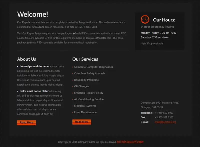Click the About Us heading
This screenshot has width=200, height=147.
coord(26,59)
